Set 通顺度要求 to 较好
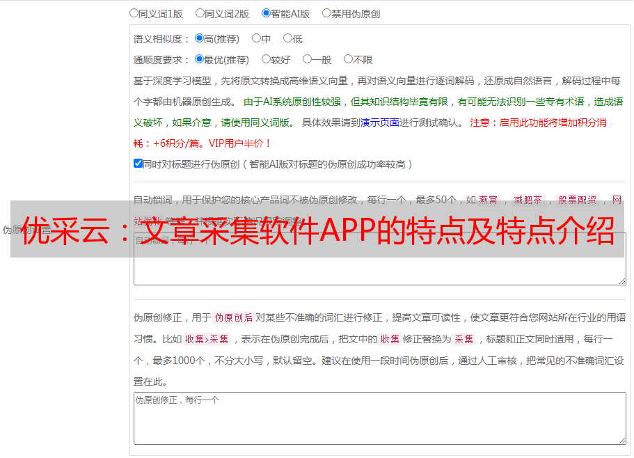The width and height of the screenshot is (634, 458). pos(266,59)
